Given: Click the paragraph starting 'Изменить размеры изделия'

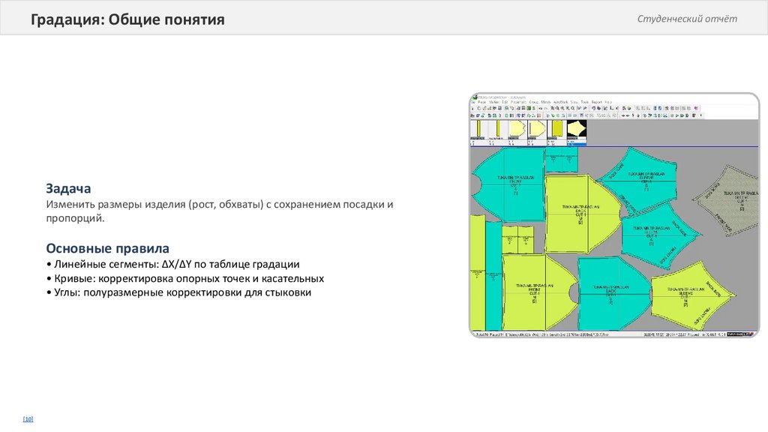Looking at the screenshot, I should tap(220, 211).
